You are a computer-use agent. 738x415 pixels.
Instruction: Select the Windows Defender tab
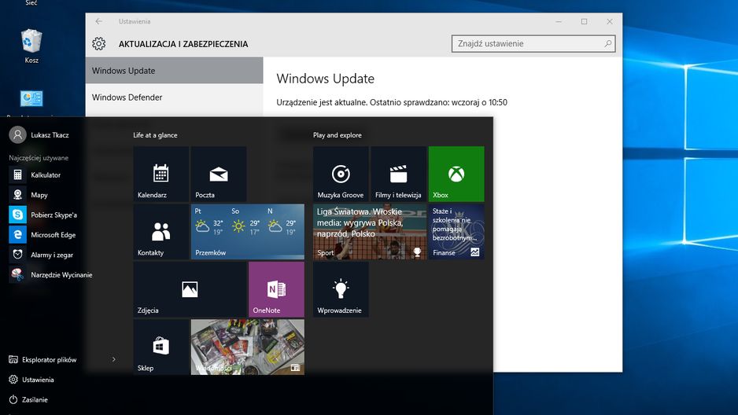(x=174, y=97)
